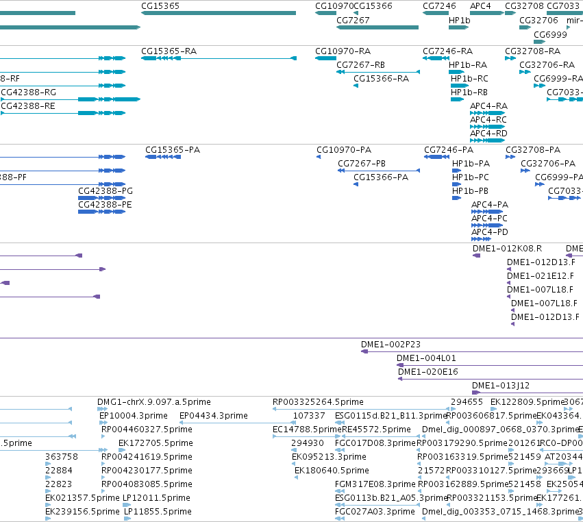Click transcript CG42388-RG
Screen dimensions: 583x522
29,92
